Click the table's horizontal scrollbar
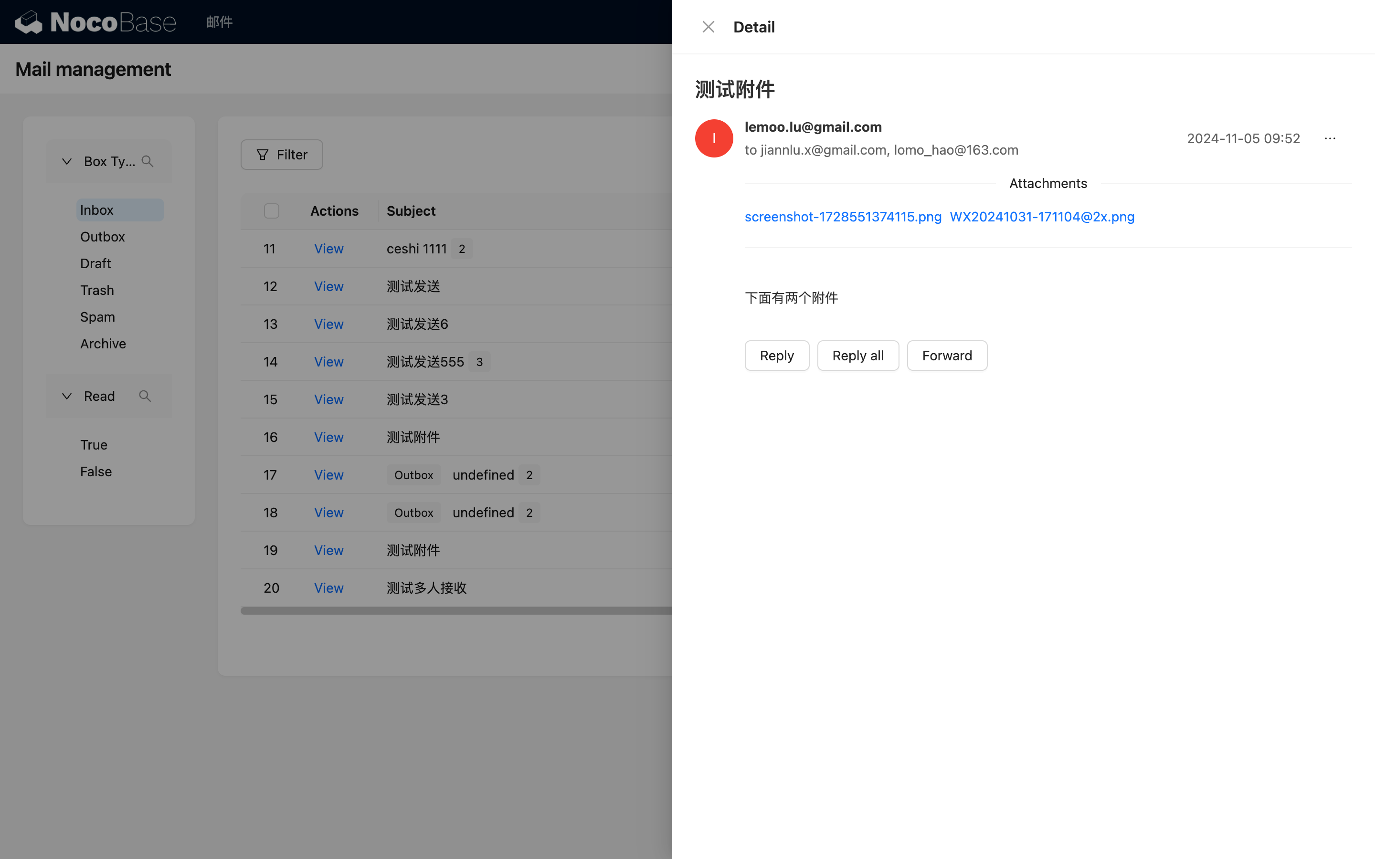 [x=455, y=611]
